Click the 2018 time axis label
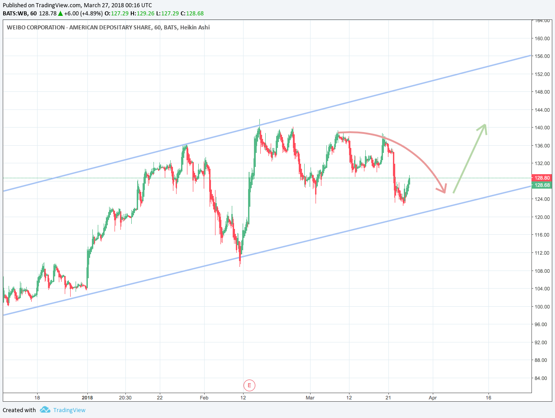 (x=87, y=398)
